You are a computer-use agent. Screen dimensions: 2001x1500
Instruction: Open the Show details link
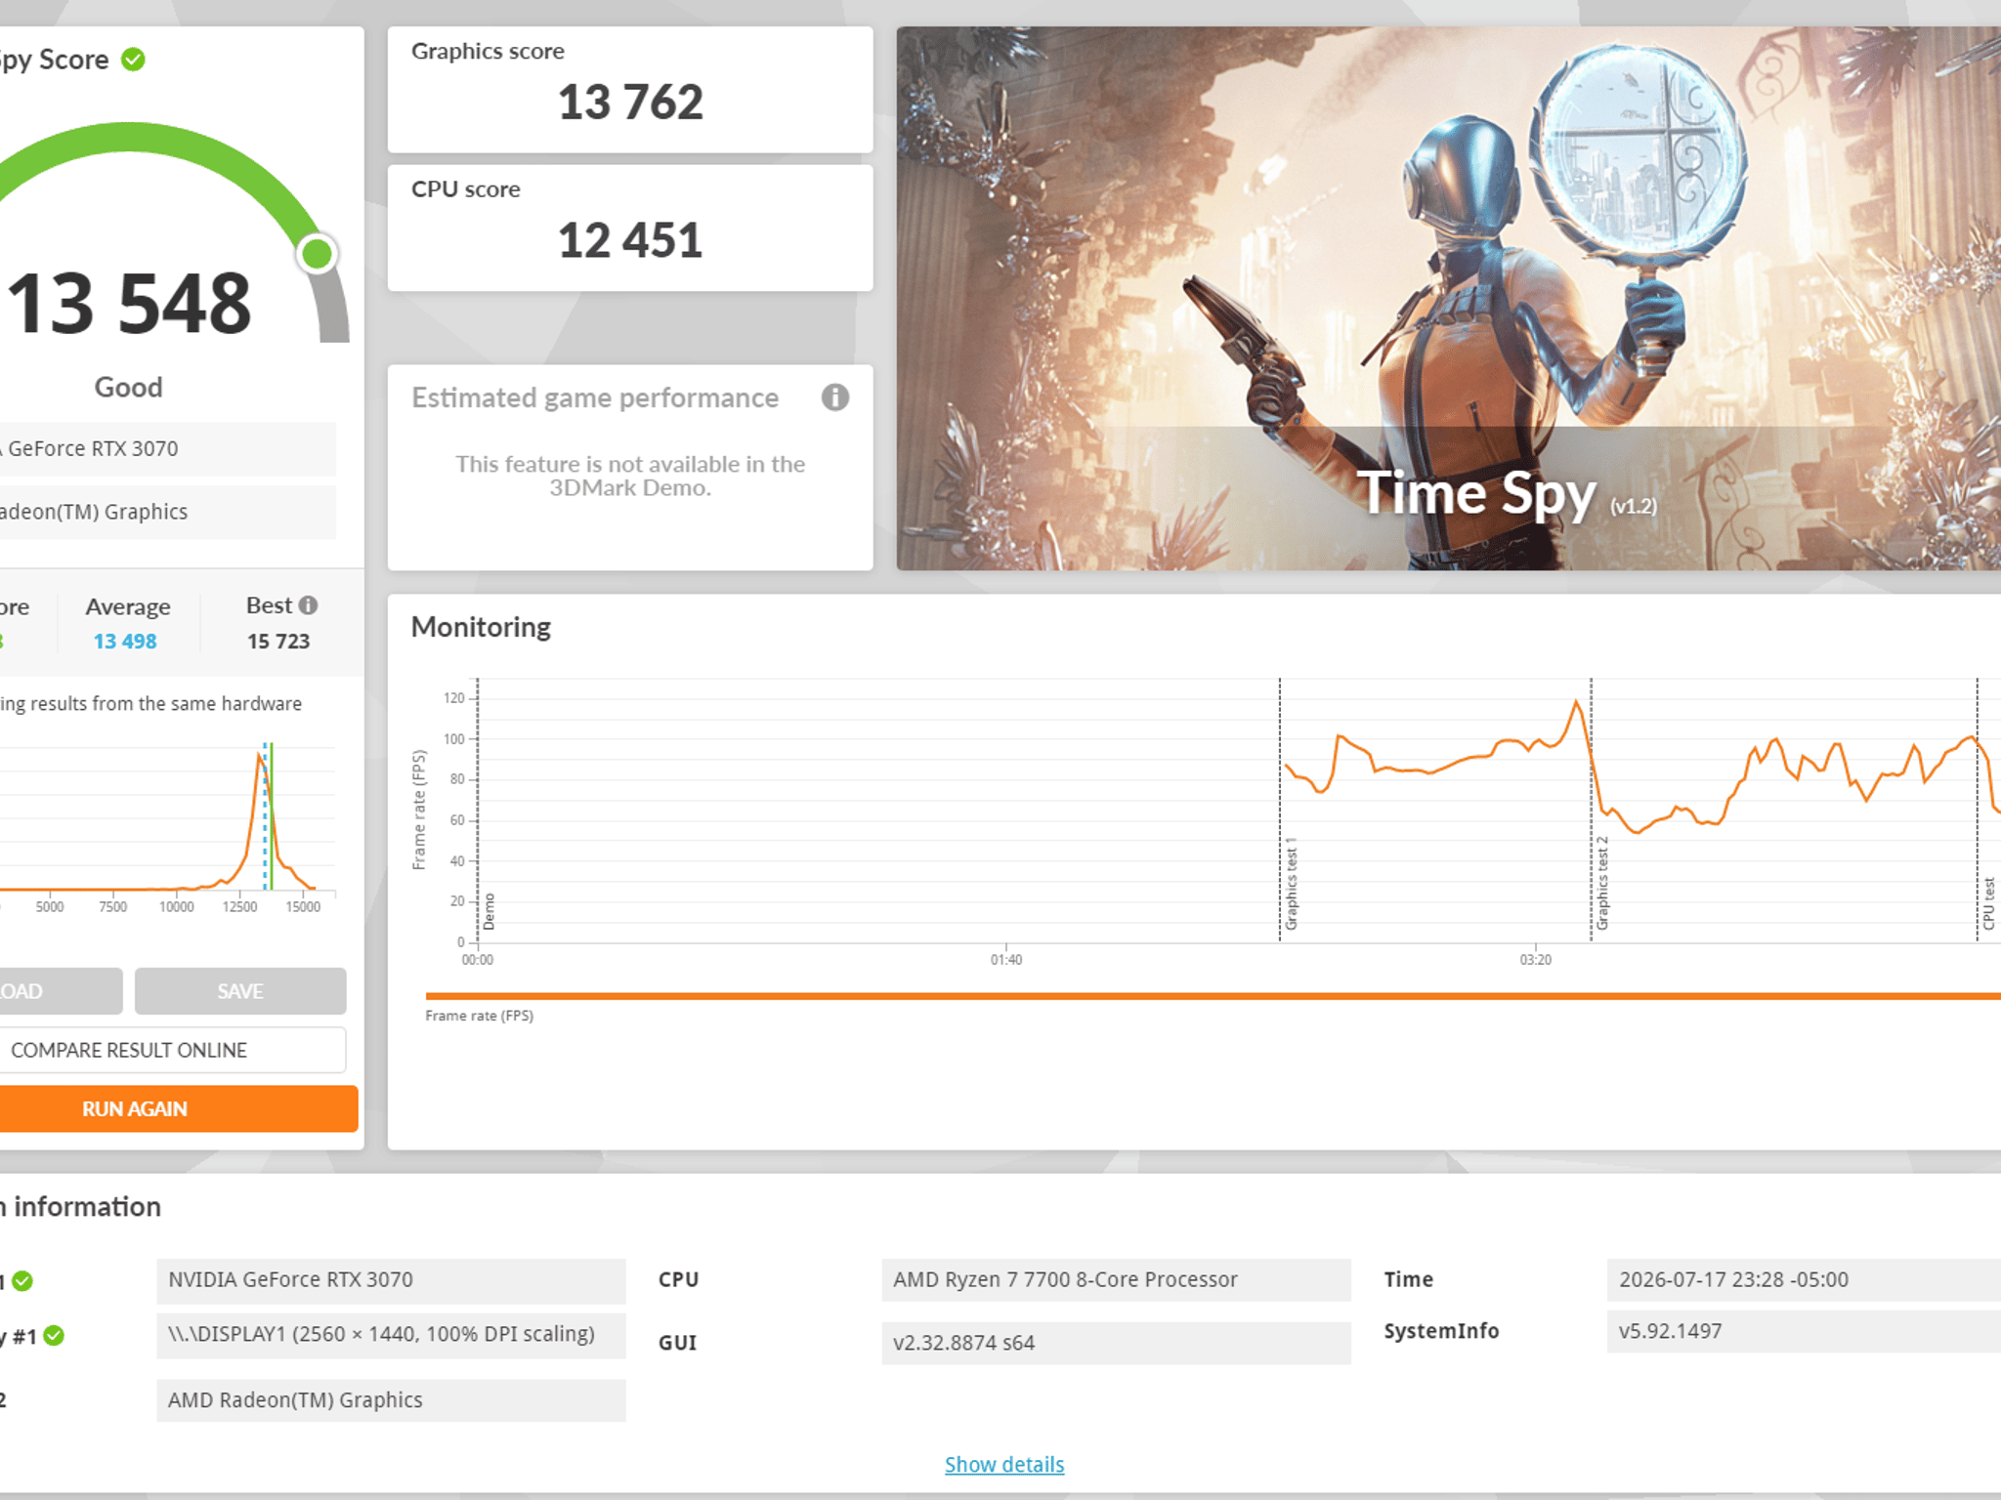point(1004,1464)
